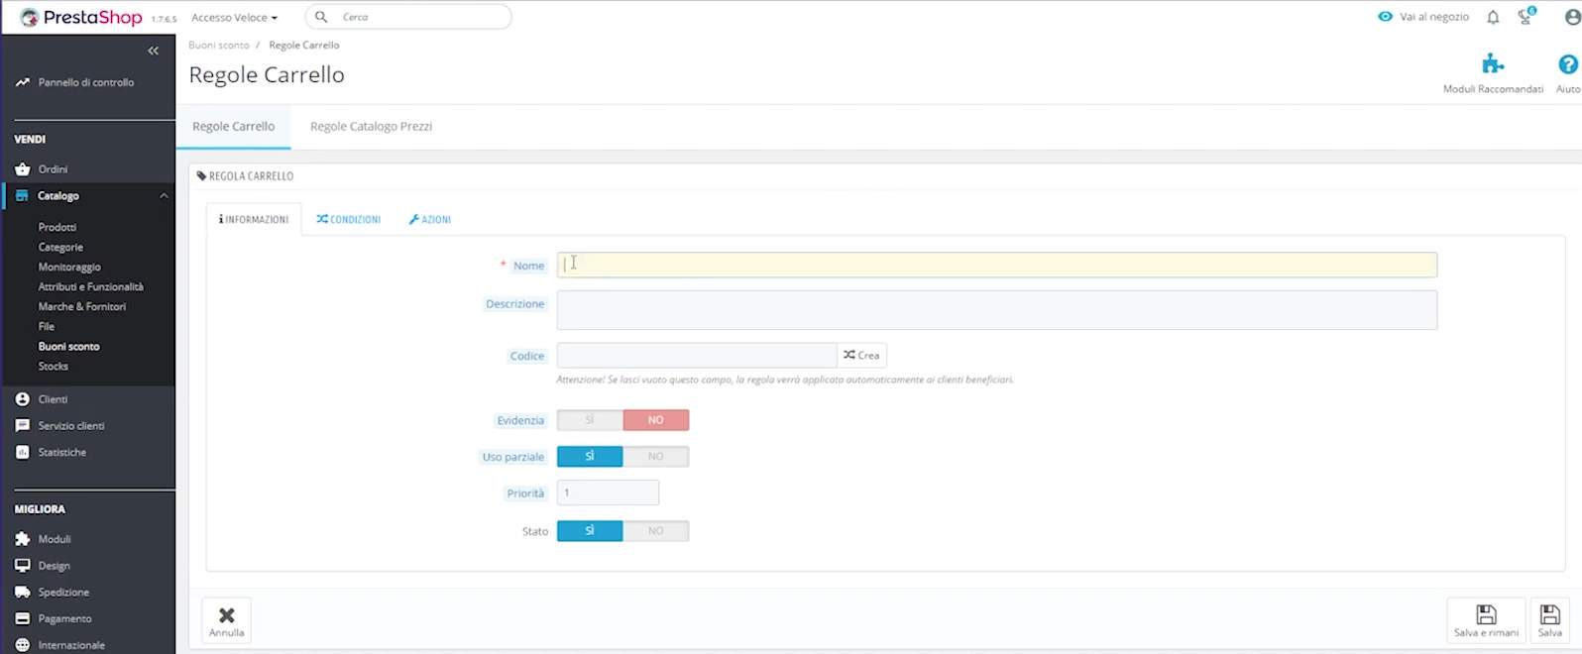Collapse the Catalogo sidebar section

[x=164, y=196]
